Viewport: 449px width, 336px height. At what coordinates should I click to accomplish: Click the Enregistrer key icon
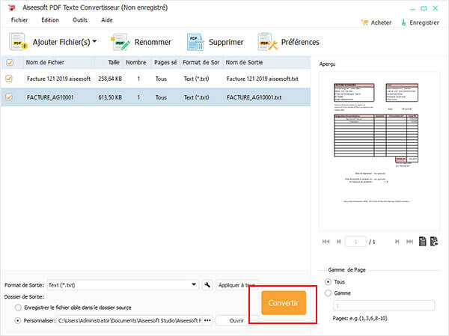(x=403, y=22)
